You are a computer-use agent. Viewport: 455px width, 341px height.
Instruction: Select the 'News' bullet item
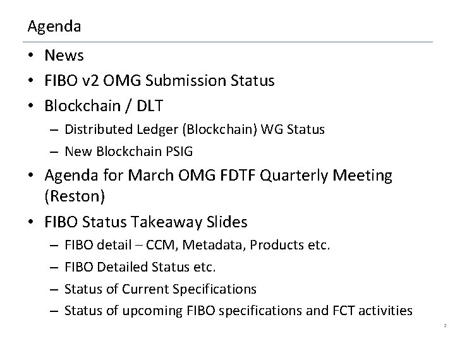[x=64, y=56]
